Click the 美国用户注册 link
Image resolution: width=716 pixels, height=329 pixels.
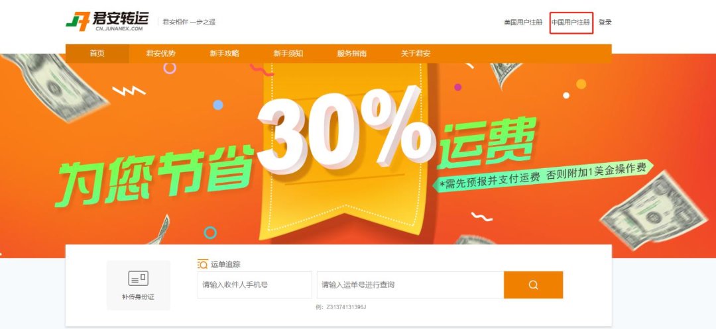[523, 23]
